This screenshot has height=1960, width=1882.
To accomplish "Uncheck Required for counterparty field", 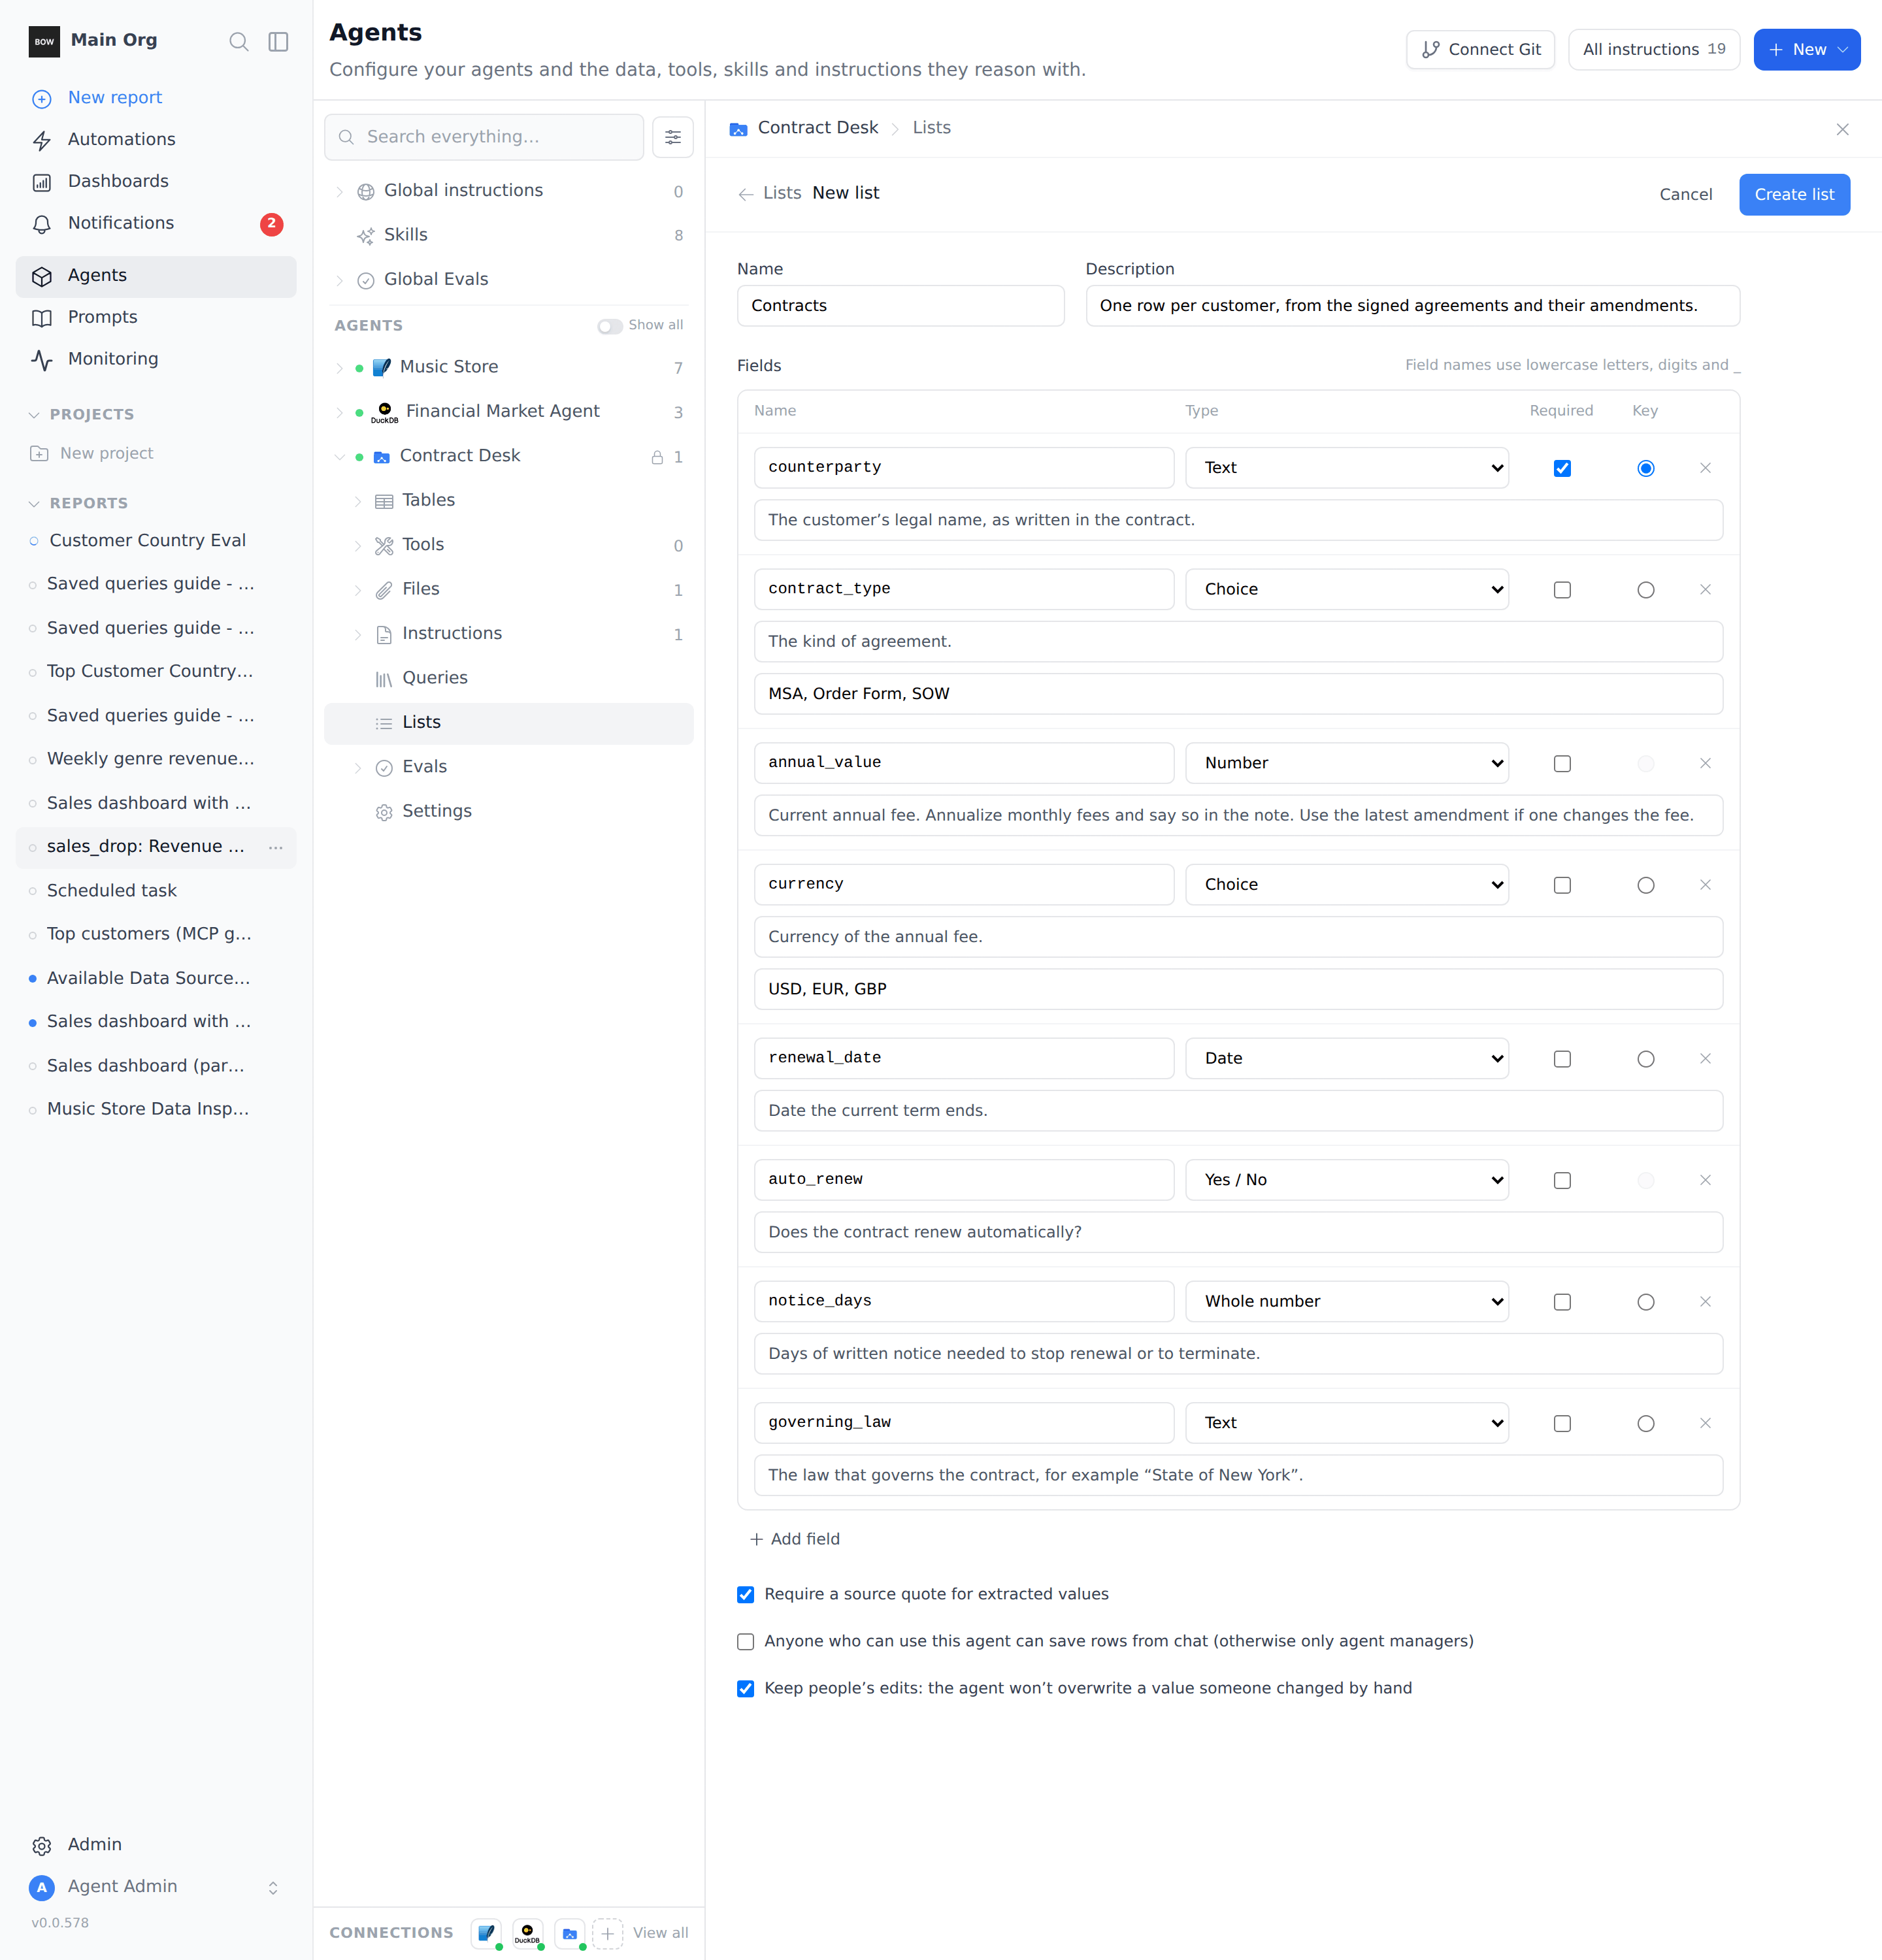I will (1562, 468).
